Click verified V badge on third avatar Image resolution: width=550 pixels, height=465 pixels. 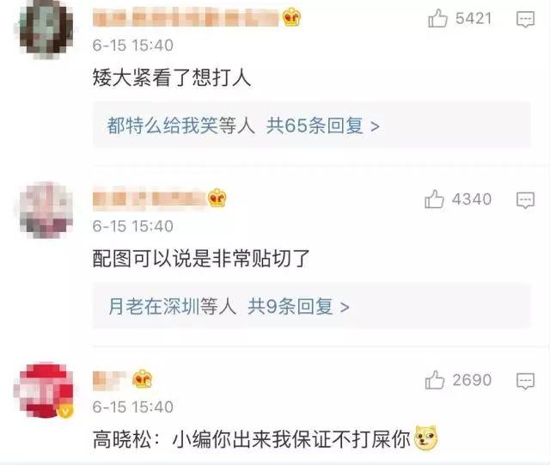pos(65,410)
